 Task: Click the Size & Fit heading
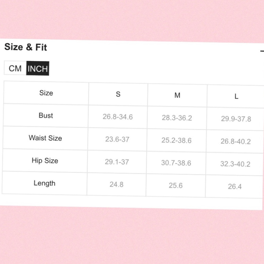coord(26,47)
